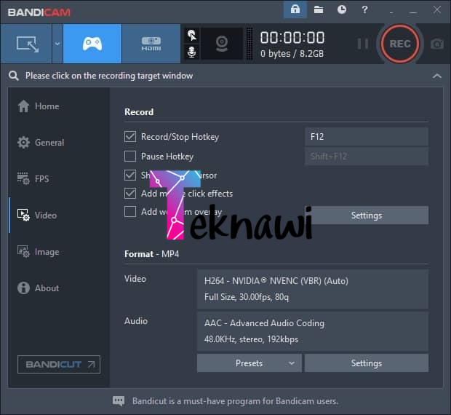Click the 00:00:00 recording timer

pyautogui.click(x=292, y=38)
